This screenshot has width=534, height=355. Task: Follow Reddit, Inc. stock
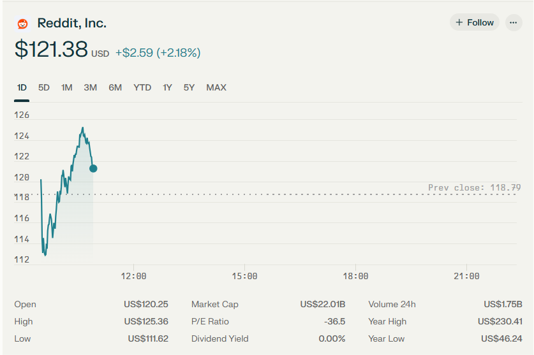(x=475, y=22)
